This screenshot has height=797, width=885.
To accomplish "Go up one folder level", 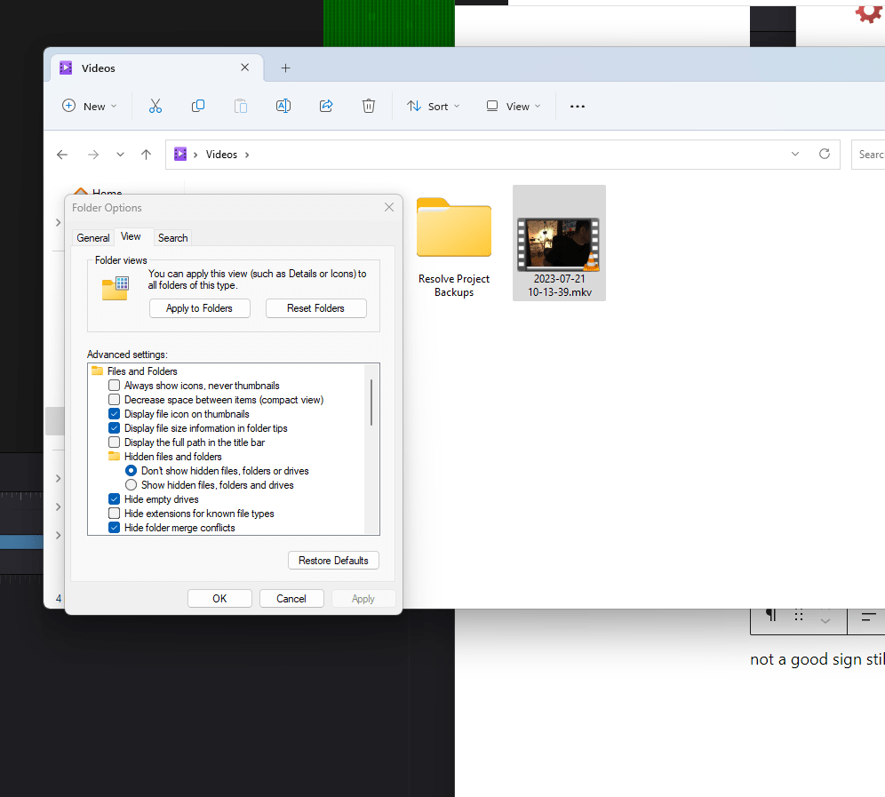I will tap(147, 155).
